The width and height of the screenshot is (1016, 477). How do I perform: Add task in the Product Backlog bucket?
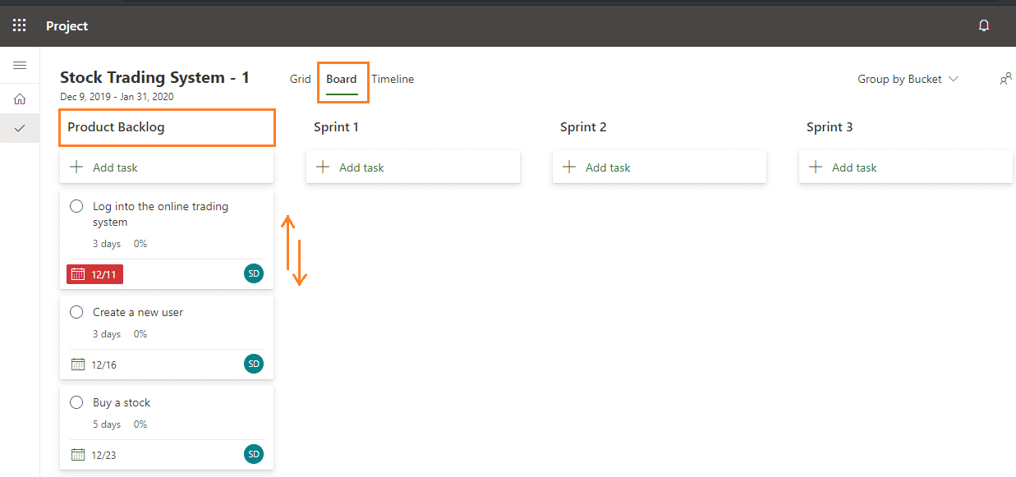coord(167,167)
